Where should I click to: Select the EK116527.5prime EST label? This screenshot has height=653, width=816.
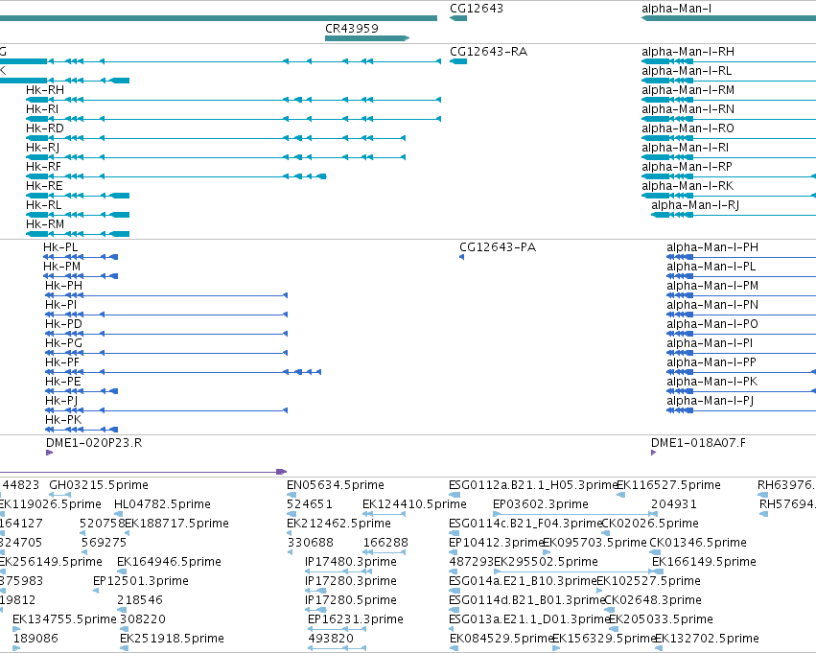(x=668, y=485)
